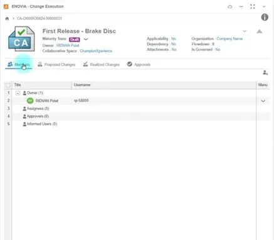The width and height of the screenshot is (274, 240).
Task: Click Attachments No link
Action: (174, 50)
